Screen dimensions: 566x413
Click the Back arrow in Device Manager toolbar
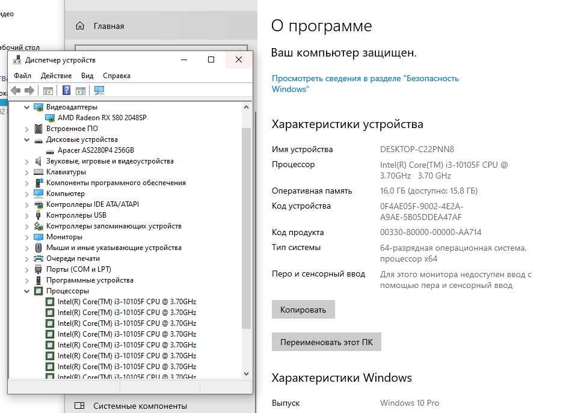click(x=16, y=91)
